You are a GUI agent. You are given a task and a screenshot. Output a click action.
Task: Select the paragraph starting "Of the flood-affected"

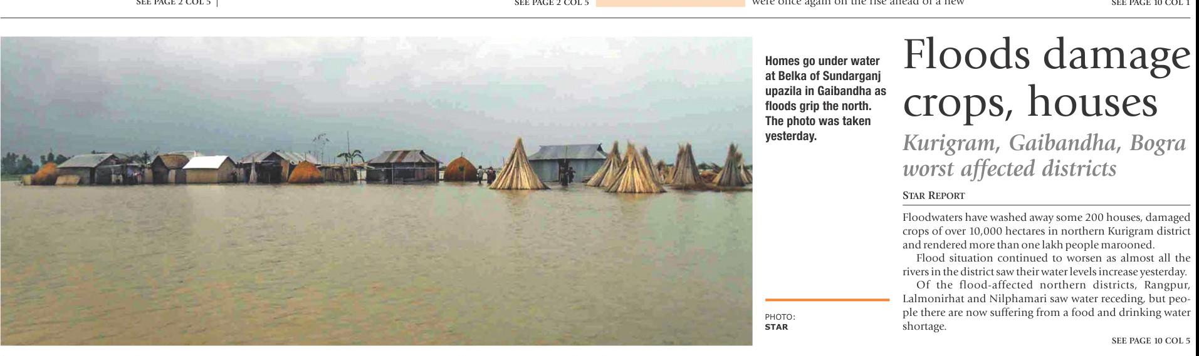1046,305
